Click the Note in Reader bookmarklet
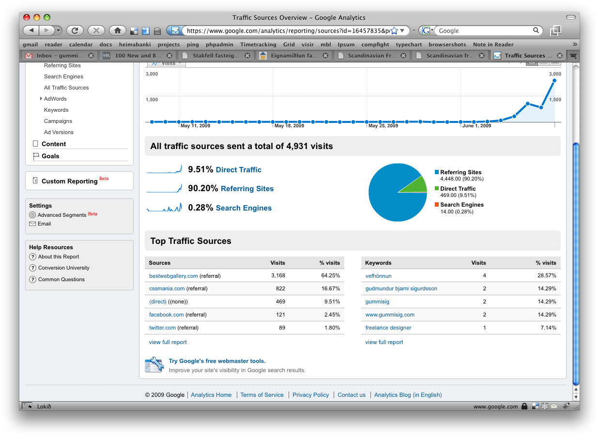Image resolution: width=599 pixels, height=437 pixels. tap(493, 45)
